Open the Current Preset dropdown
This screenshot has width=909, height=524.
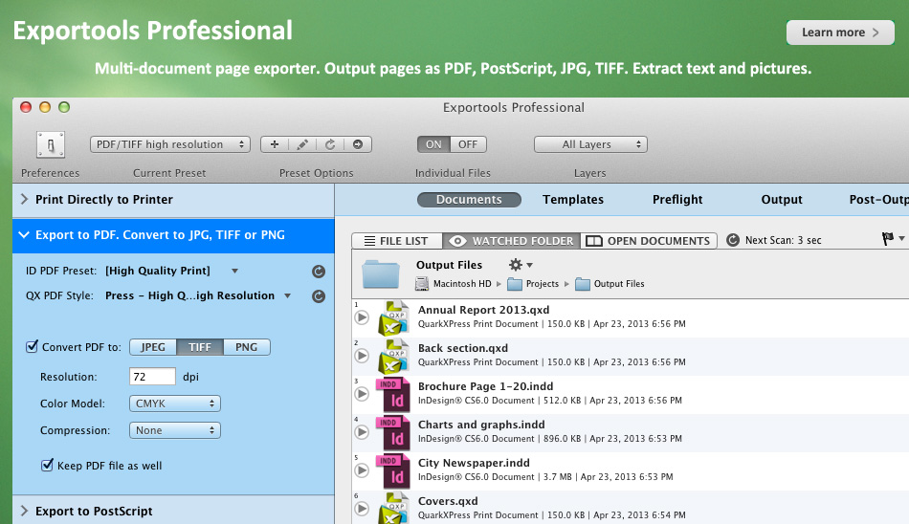(170, 144)
